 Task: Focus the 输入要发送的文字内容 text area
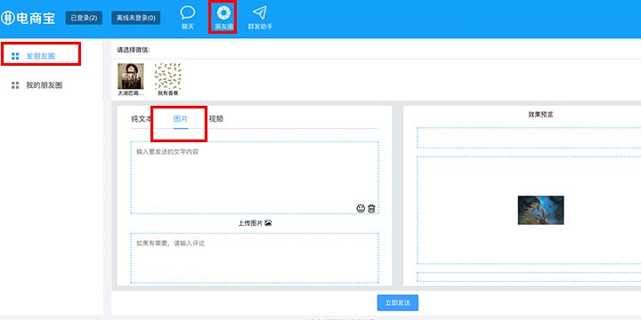click(x=255, y=178)
